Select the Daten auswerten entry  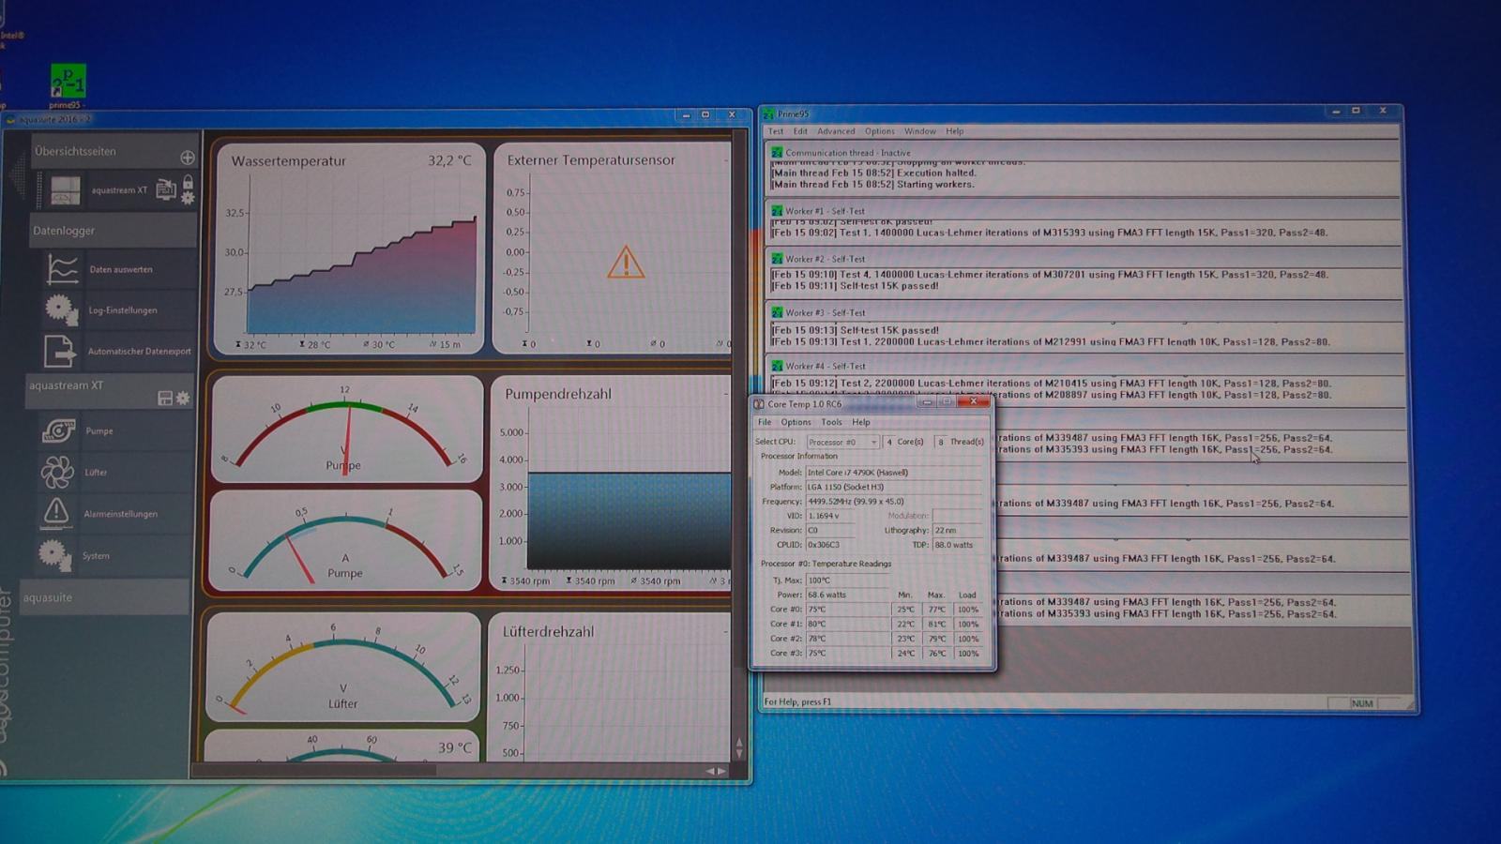point(121,269)
